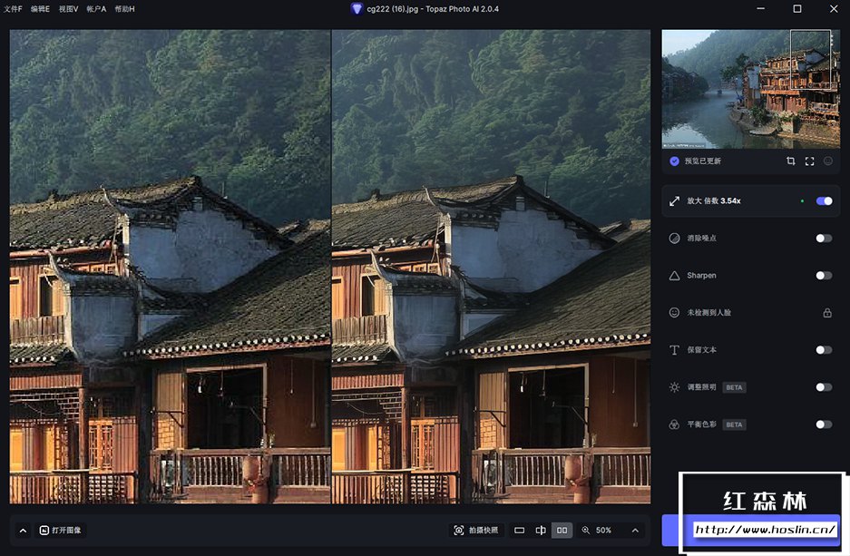Open the 编辑E menu
The height and width of the screenshot is (556, 850).
click(x=40, y=9)
